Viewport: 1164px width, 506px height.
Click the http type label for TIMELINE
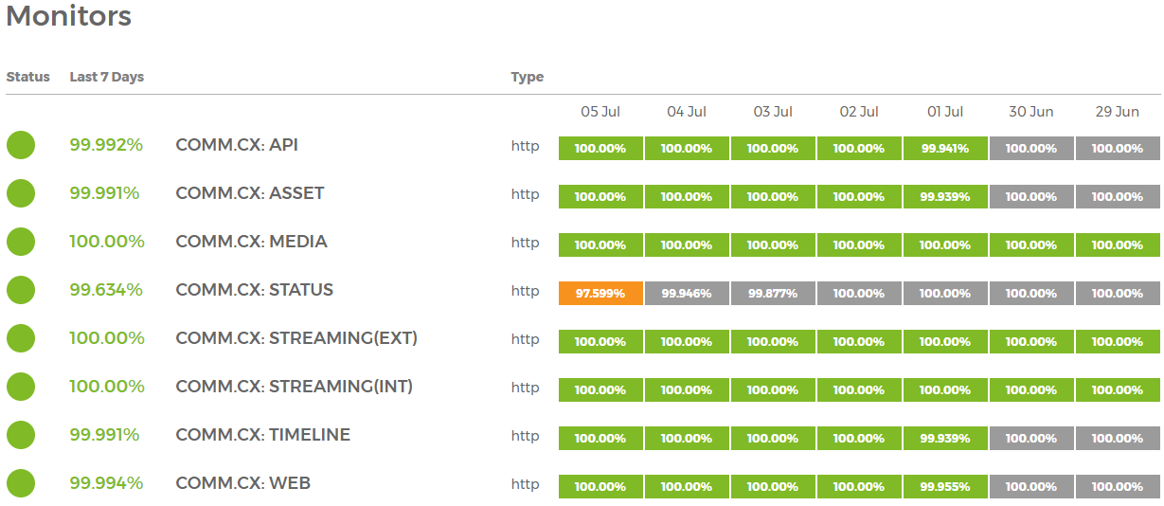(526, 436)
